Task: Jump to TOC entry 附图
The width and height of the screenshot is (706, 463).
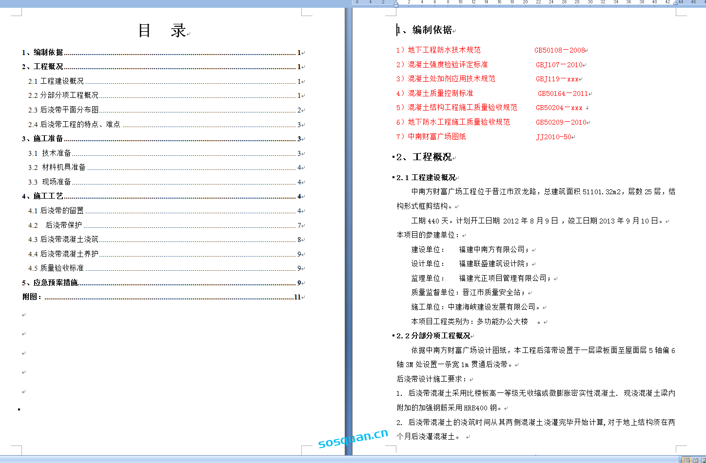Action: pos(32,297)
